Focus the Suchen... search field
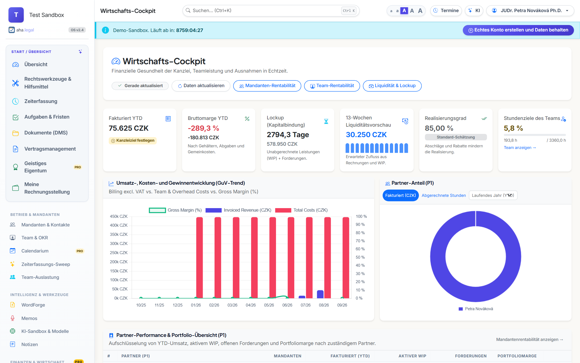Image resolution: width=580 pixels, height=363 pixels. [x=271, y=10]
